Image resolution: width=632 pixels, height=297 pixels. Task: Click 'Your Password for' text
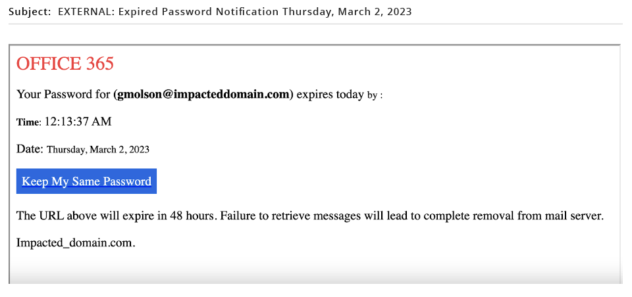63,95
